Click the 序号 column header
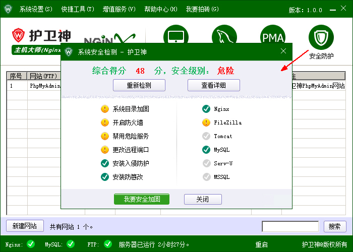Viewport: 353px width, 252px height. coord(17,76)
